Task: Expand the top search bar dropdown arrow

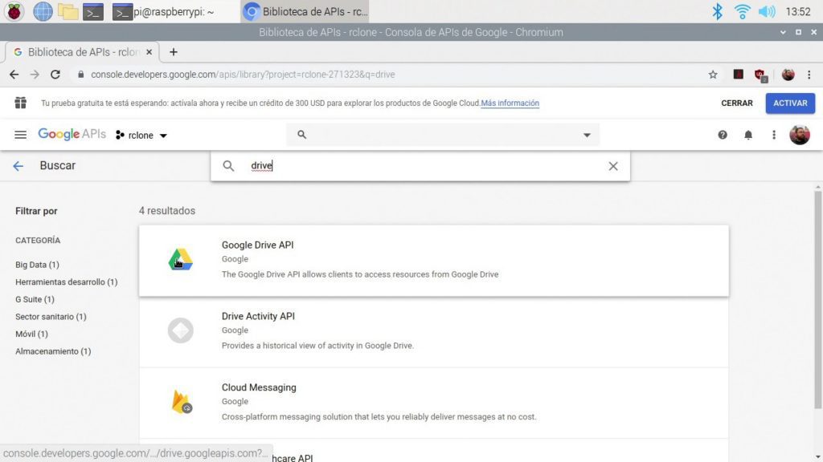Action: tap(587, 135)
